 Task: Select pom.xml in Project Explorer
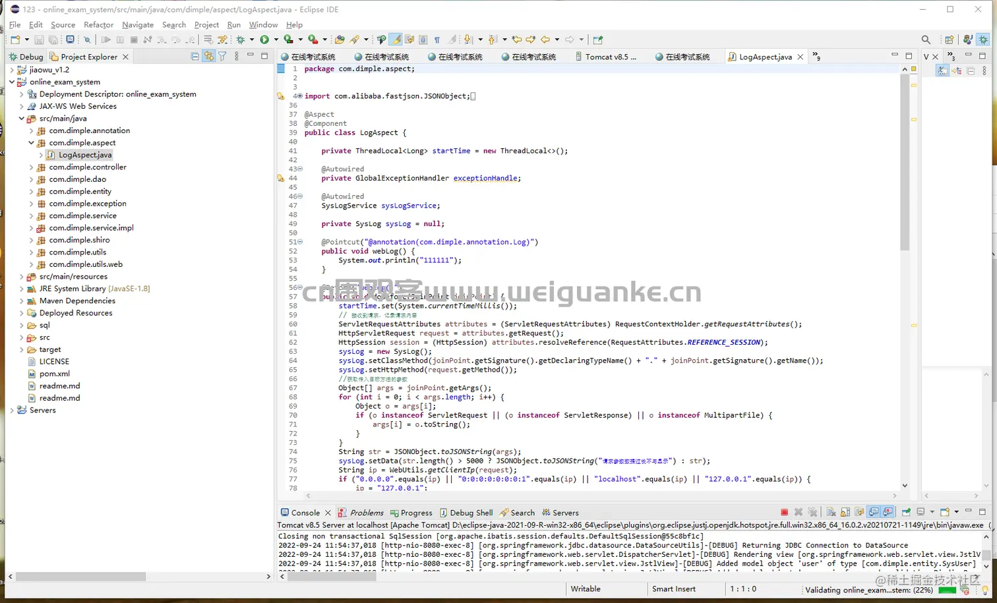point(55,374)
